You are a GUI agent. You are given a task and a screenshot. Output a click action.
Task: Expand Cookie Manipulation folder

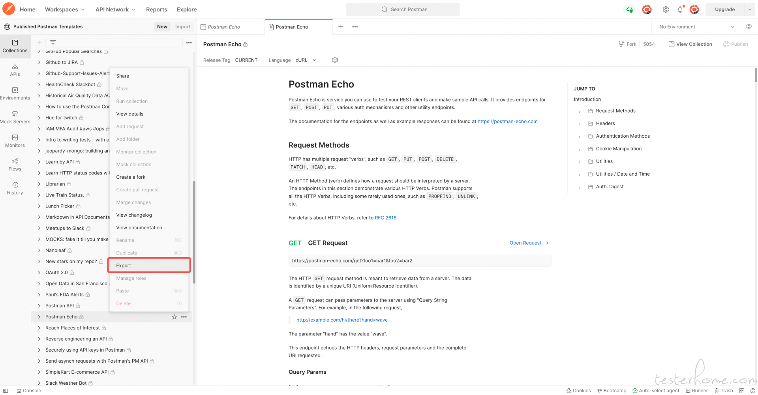pyautogui.click(x=579, y=150)
